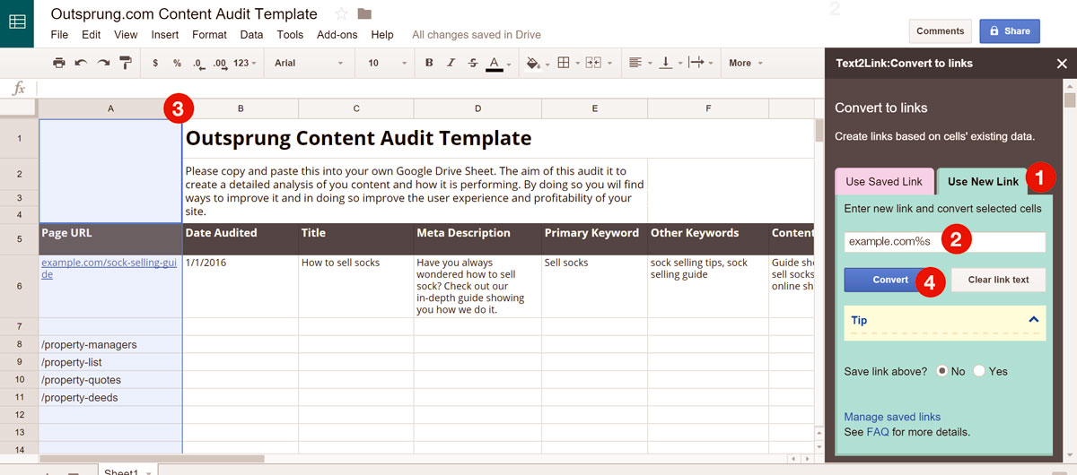Open the Tools menu
The image size is (1077, 475).
click(290, 35)
